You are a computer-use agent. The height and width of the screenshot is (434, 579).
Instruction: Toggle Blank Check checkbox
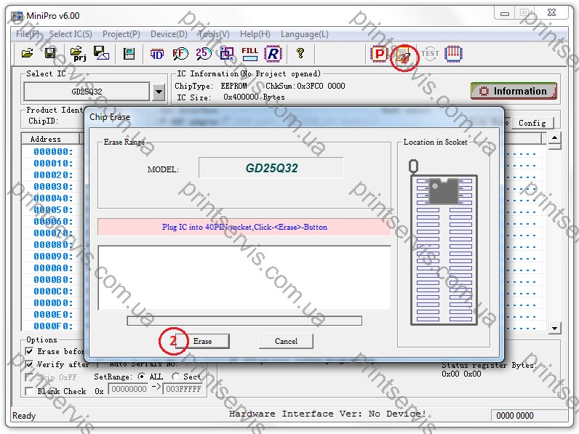(x=29, y=391)
